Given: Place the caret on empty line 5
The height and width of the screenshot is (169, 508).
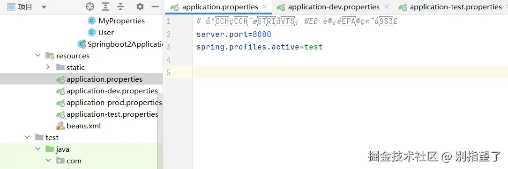Looking at the screenshot, I should 351,72.
